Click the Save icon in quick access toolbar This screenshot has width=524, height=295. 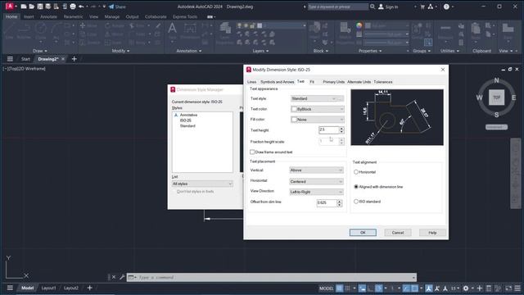40,7
